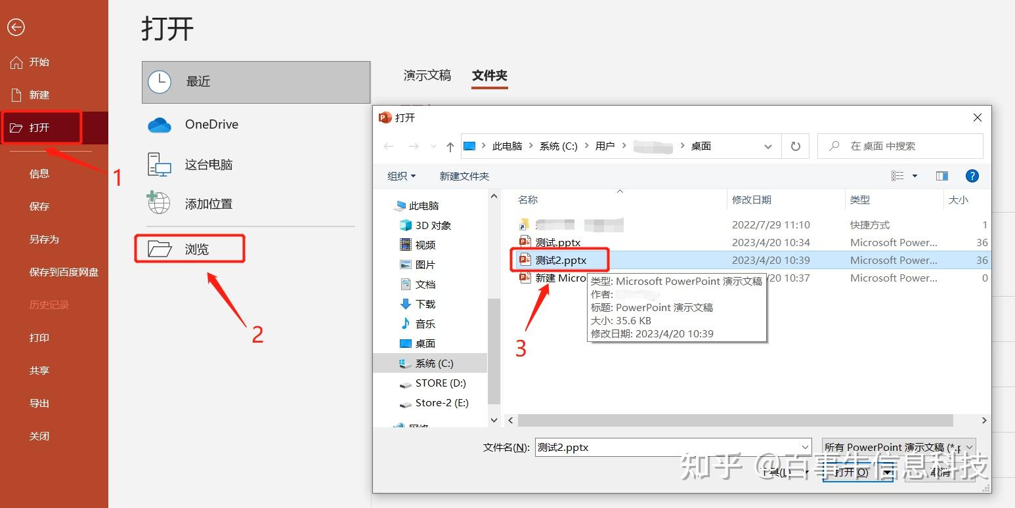Image resolution: width=1015 pixels, height=508 pixels.
Task: Click the 取消 (Cancel) button
Action: [x=940, y=472]
